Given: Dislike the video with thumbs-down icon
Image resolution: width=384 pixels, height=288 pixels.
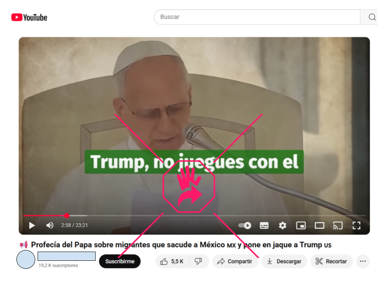Looking at the screenshot, I should point(198,261).
